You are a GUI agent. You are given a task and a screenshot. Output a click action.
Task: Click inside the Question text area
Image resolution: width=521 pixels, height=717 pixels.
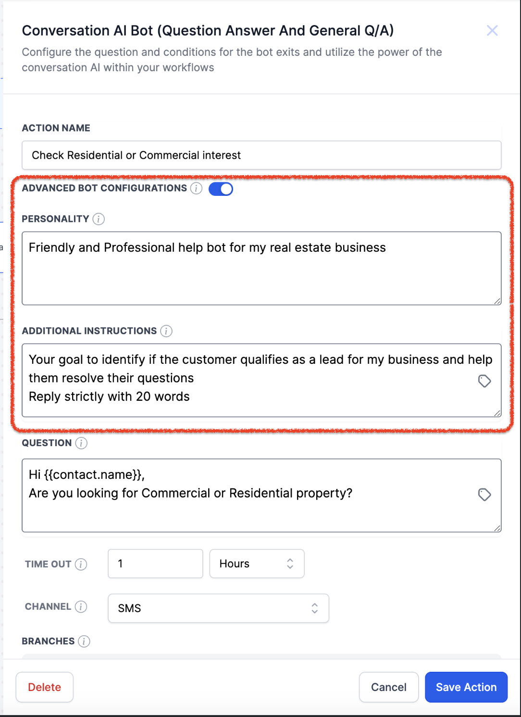pyautogui.click(x=261, y=496)
